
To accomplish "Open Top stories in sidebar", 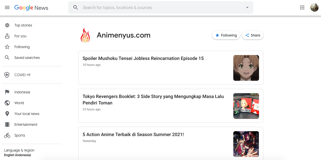I will click(23, 25).
